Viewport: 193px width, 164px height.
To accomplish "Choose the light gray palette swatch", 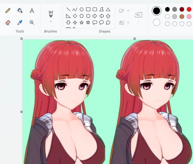I will tap(175, 17).
